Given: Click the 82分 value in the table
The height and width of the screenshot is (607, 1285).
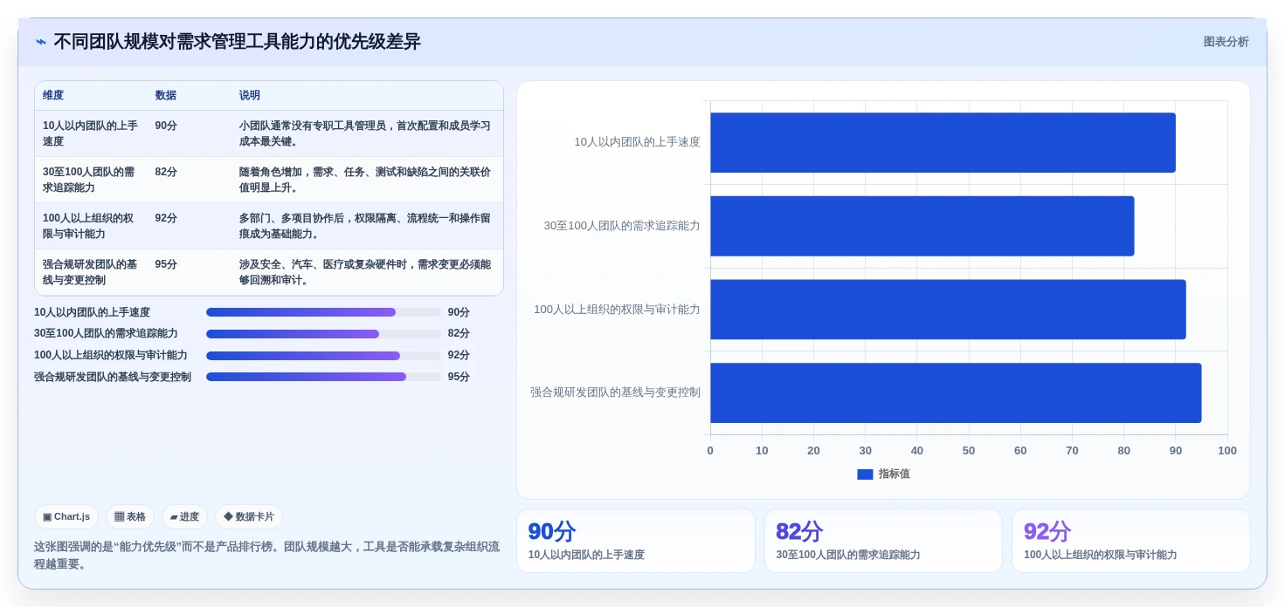Looking at the screenshot, I should (x=166, y=172).
